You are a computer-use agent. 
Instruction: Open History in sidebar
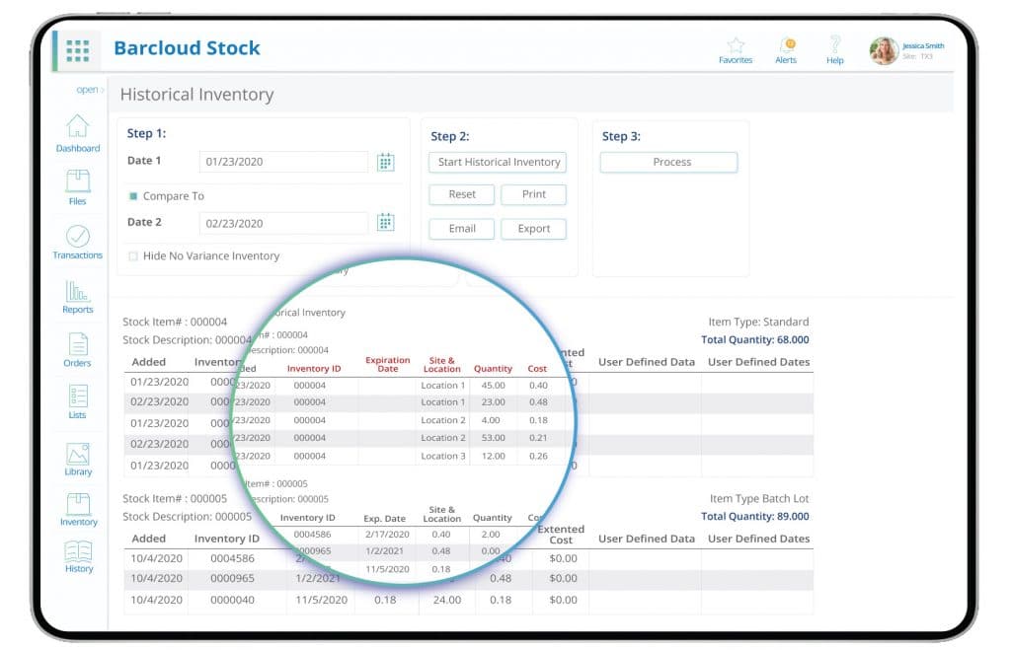[79, 556]
